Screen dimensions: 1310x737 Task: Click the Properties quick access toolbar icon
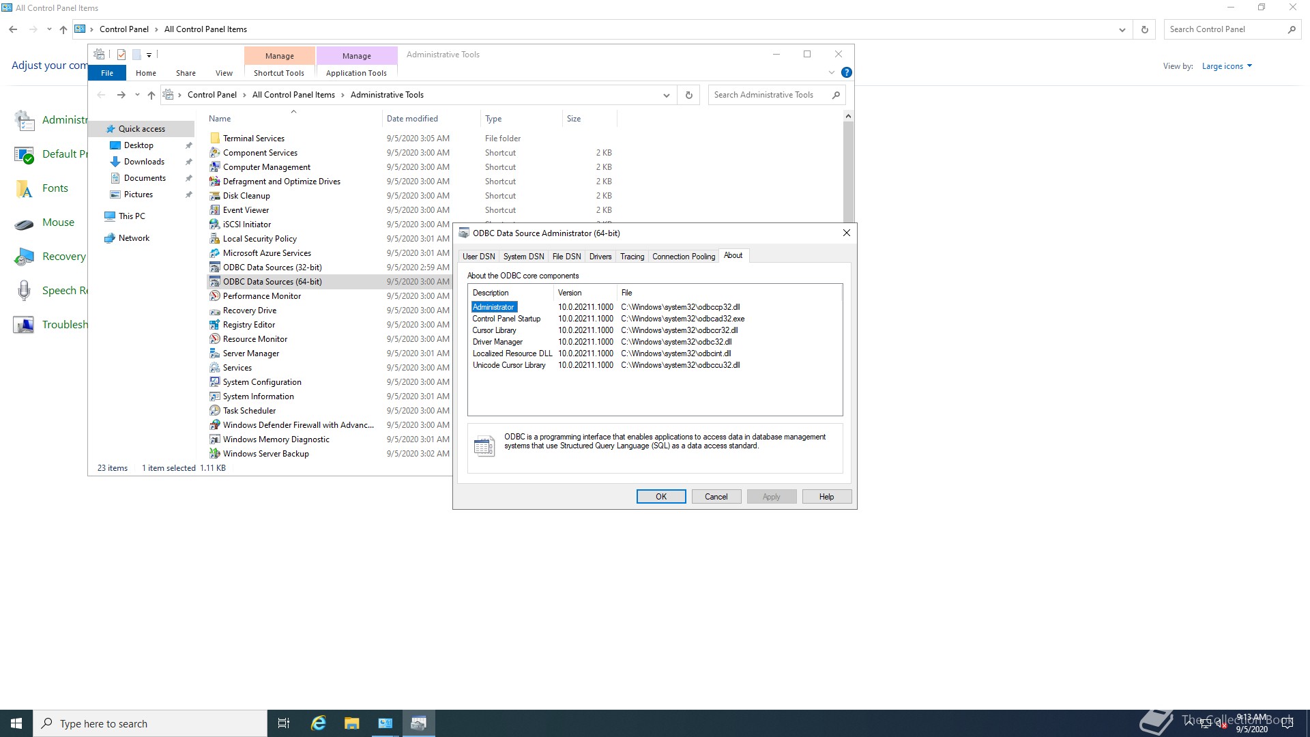[x=121, y=55]
